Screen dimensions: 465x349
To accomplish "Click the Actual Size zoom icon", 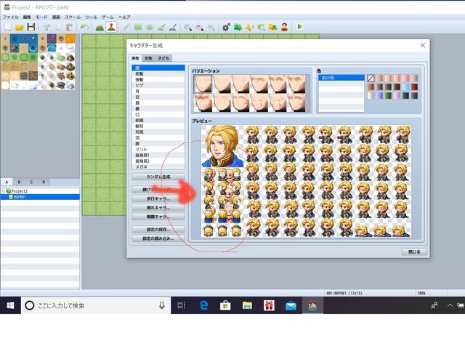I will 211,28.
